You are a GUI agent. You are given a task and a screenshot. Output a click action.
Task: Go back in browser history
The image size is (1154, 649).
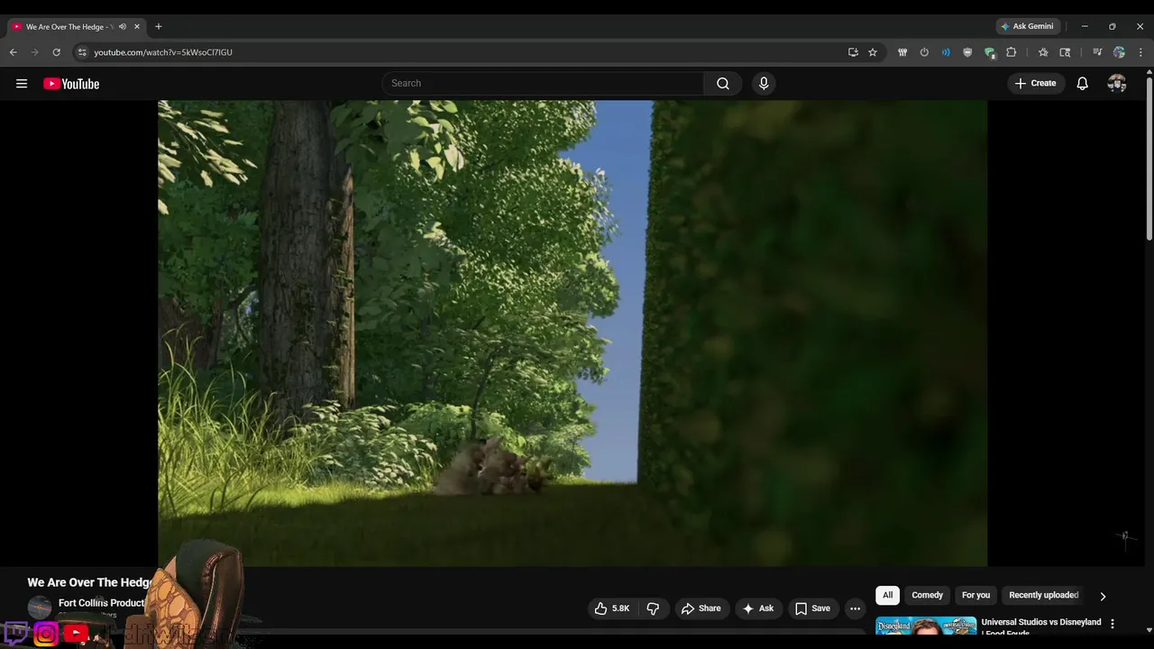pyautogui.click(x=14, y=52)
